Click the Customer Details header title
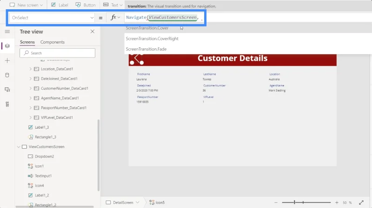The width and height of the screenshot is (372, 208). pos(232,58)
